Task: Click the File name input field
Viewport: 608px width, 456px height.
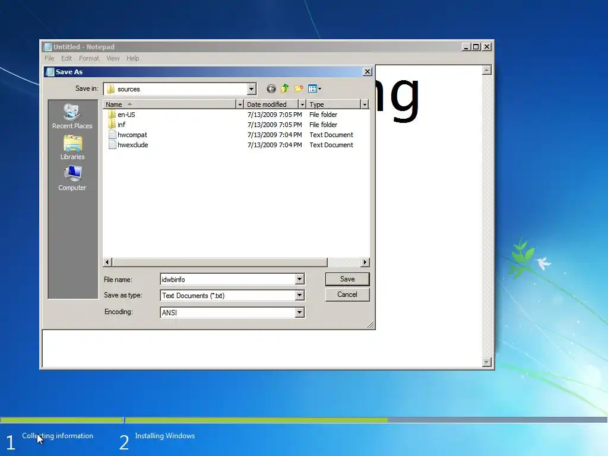Action: click(227, 279)
